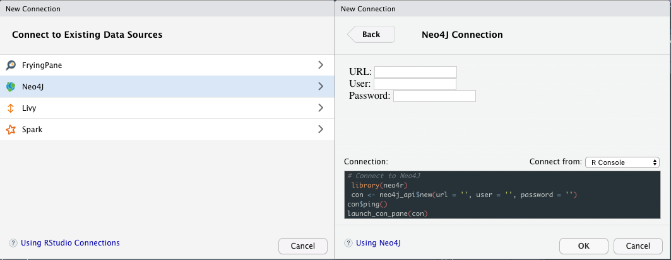The width and height of the screenshot is (671, 260).
Task: Click help icon beside Using RStudio Connections
Action: pos(13,243)
